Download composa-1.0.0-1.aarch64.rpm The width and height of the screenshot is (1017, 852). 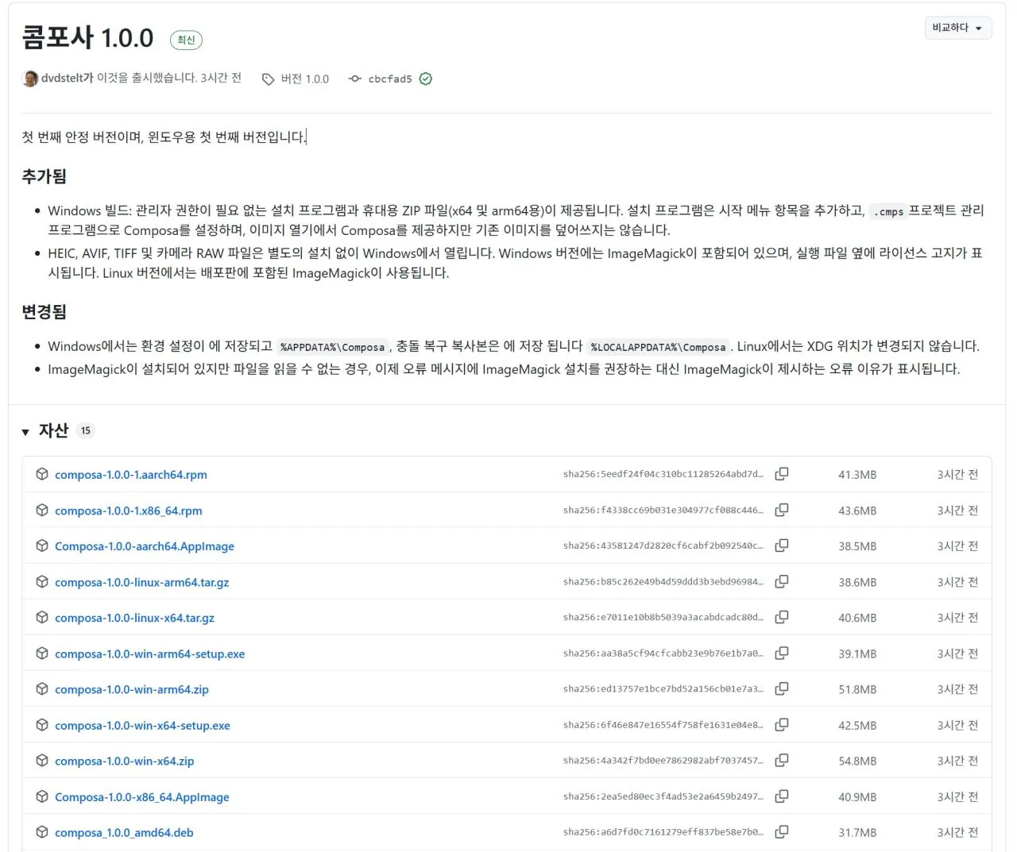pyautogui.click(x=130, y=475)
